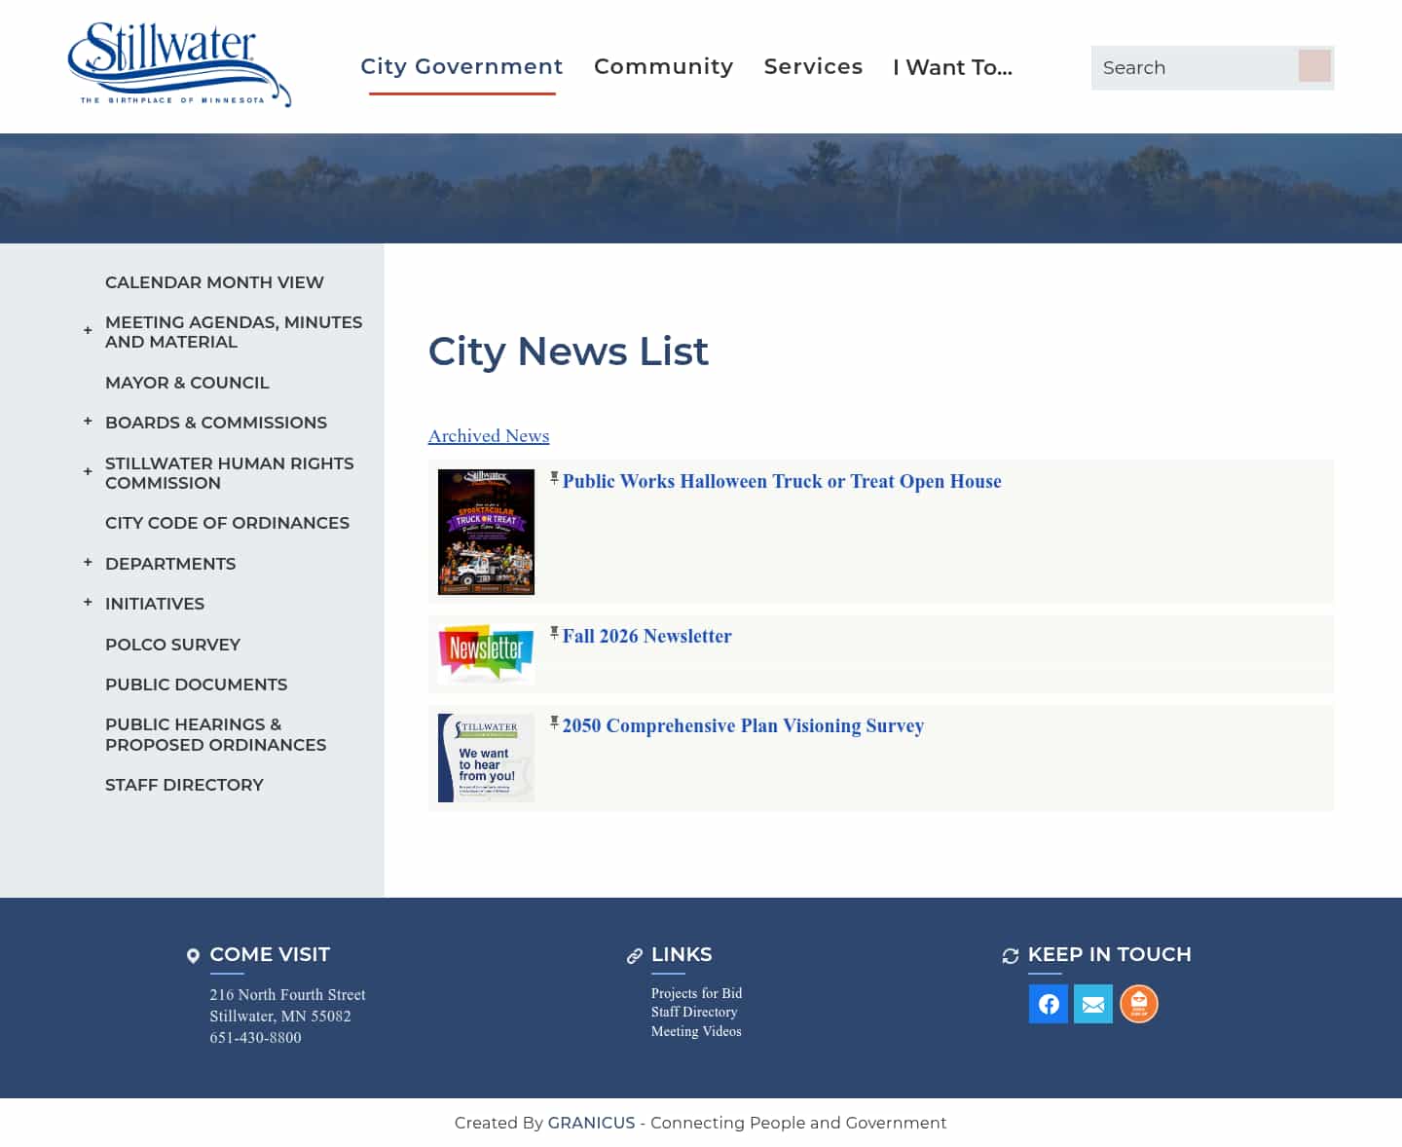This screenshot has height=1147, width=1402.
Task: Open sidebar Staff Directory link
Action: [x=184, y=785]
